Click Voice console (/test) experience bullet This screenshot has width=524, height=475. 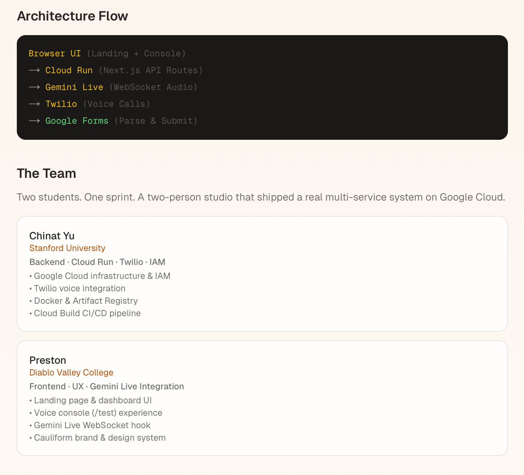click(96, 413)
